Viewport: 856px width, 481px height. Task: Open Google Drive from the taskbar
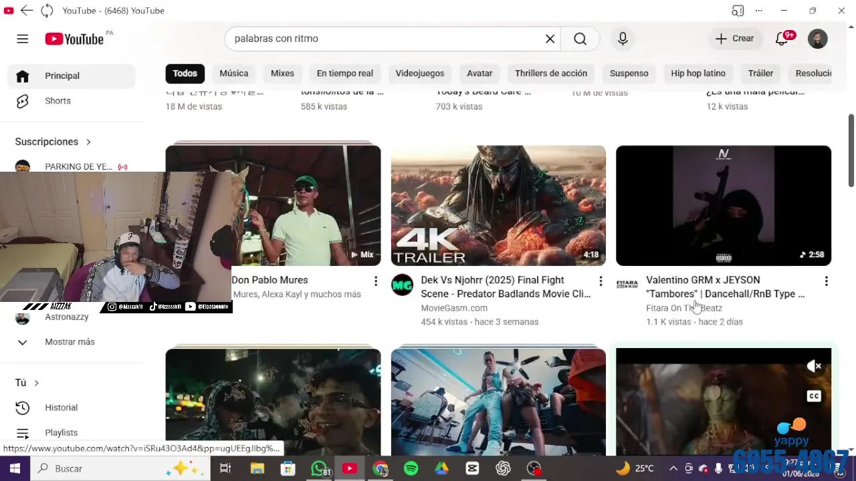(x=441, y=469)
